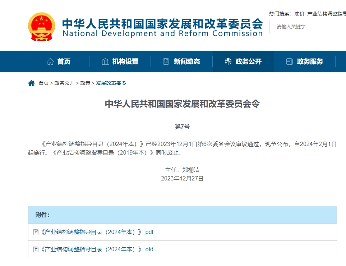
Task: Download 产业结构调整指导目录（2024年本）.pdf attachment
Action: (x=97, y=232)
